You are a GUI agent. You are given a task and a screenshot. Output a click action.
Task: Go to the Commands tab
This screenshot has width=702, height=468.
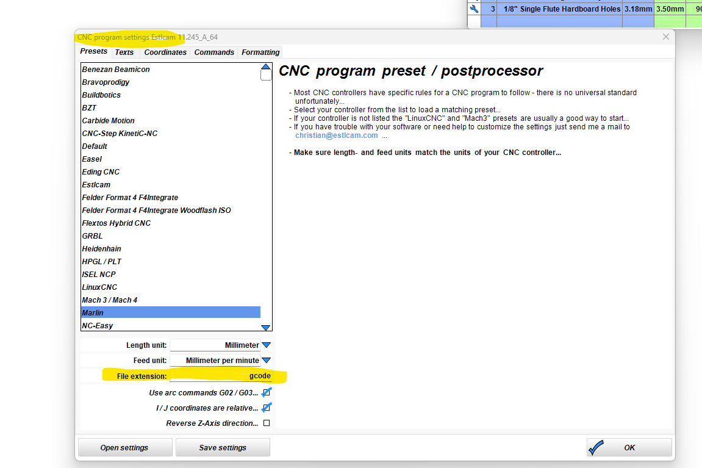(214, 52)
